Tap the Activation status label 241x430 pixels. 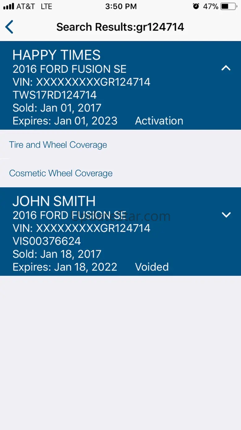[159, 121]
